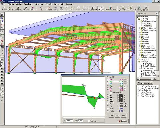Viewport: 160px width, 128px height.
Task: Select the N axial force button in left toolbar
Action: click(2, 74)
